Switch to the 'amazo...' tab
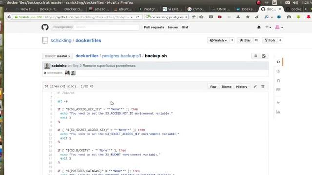 (x=99, y=9)
